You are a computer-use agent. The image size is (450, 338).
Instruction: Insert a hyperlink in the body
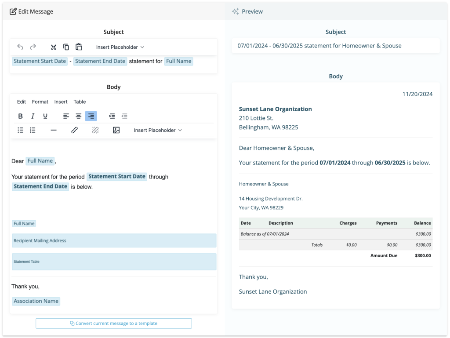[x=74, y=130]
